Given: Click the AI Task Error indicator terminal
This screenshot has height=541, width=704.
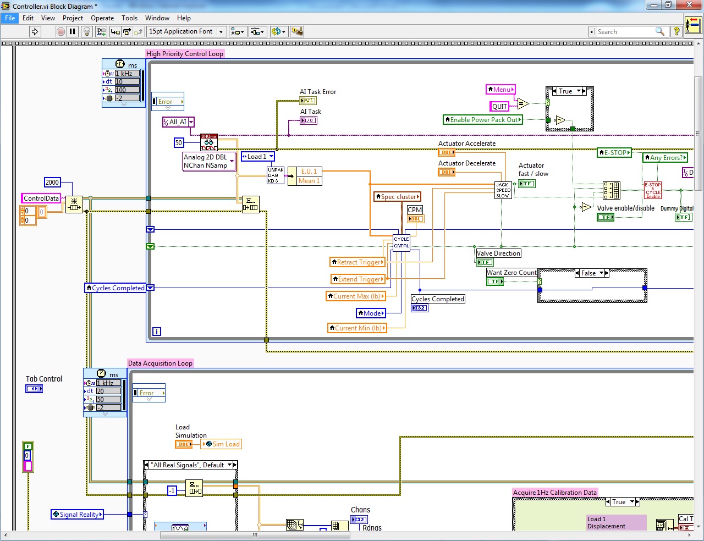Looking at the screenshot, I should (308, 101).
